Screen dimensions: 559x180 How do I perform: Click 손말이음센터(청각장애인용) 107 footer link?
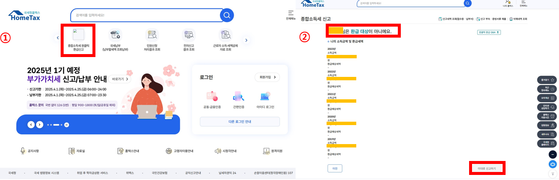tap(273, 173)
